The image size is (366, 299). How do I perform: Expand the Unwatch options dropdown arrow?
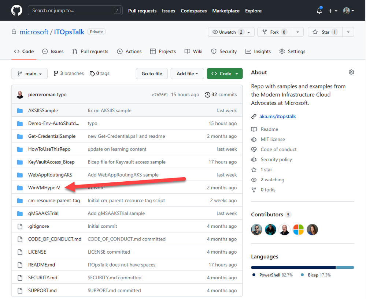pyautogui.click(x=249, y=32)
